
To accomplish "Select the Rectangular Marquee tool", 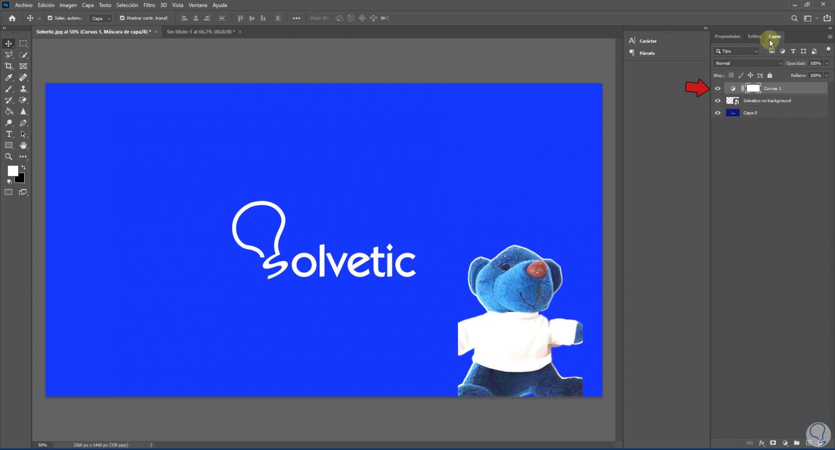I will (23, 43).
